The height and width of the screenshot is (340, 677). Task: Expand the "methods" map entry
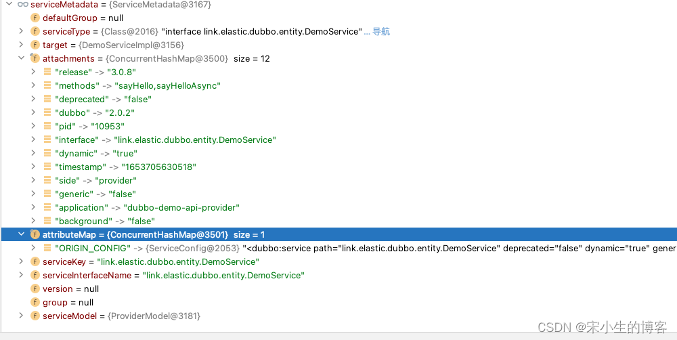pos(33,86)
